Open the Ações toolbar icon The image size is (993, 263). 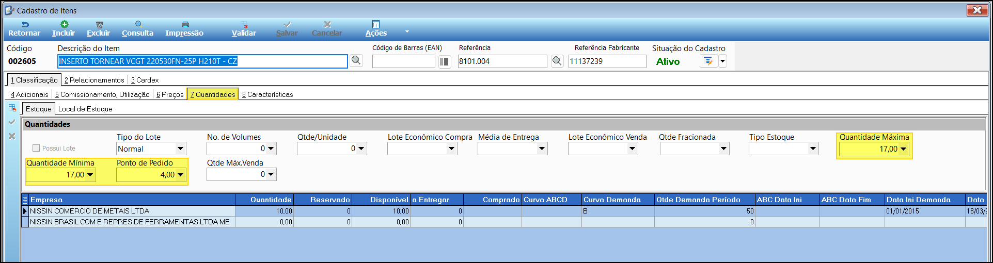[x=376, y=24]
